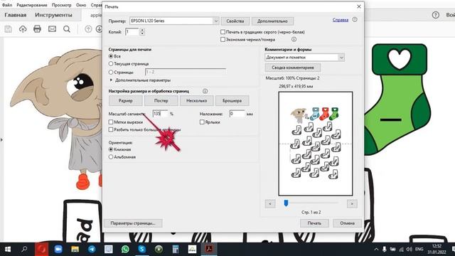Click the envelope email icon in Acrobat toolbar
Screen dimensions: 455x256
pyautogui.click(x=52, y=29)
